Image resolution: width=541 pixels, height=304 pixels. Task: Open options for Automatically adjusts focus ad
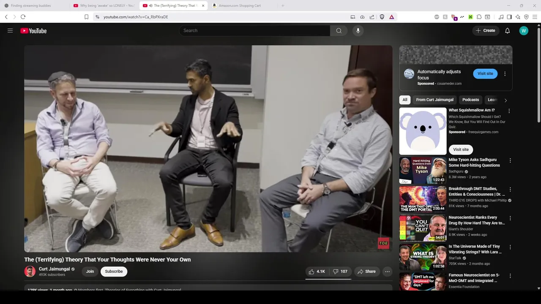(505, 74)
